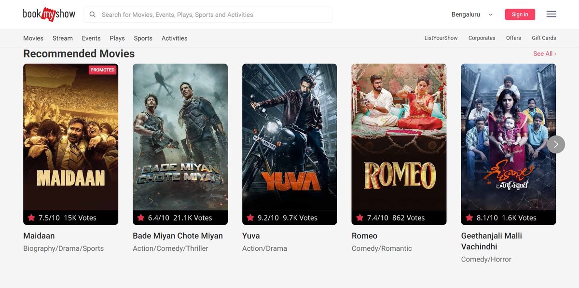Open the Maidaan movie poster

pyautogui.click(x=70, y=144)
